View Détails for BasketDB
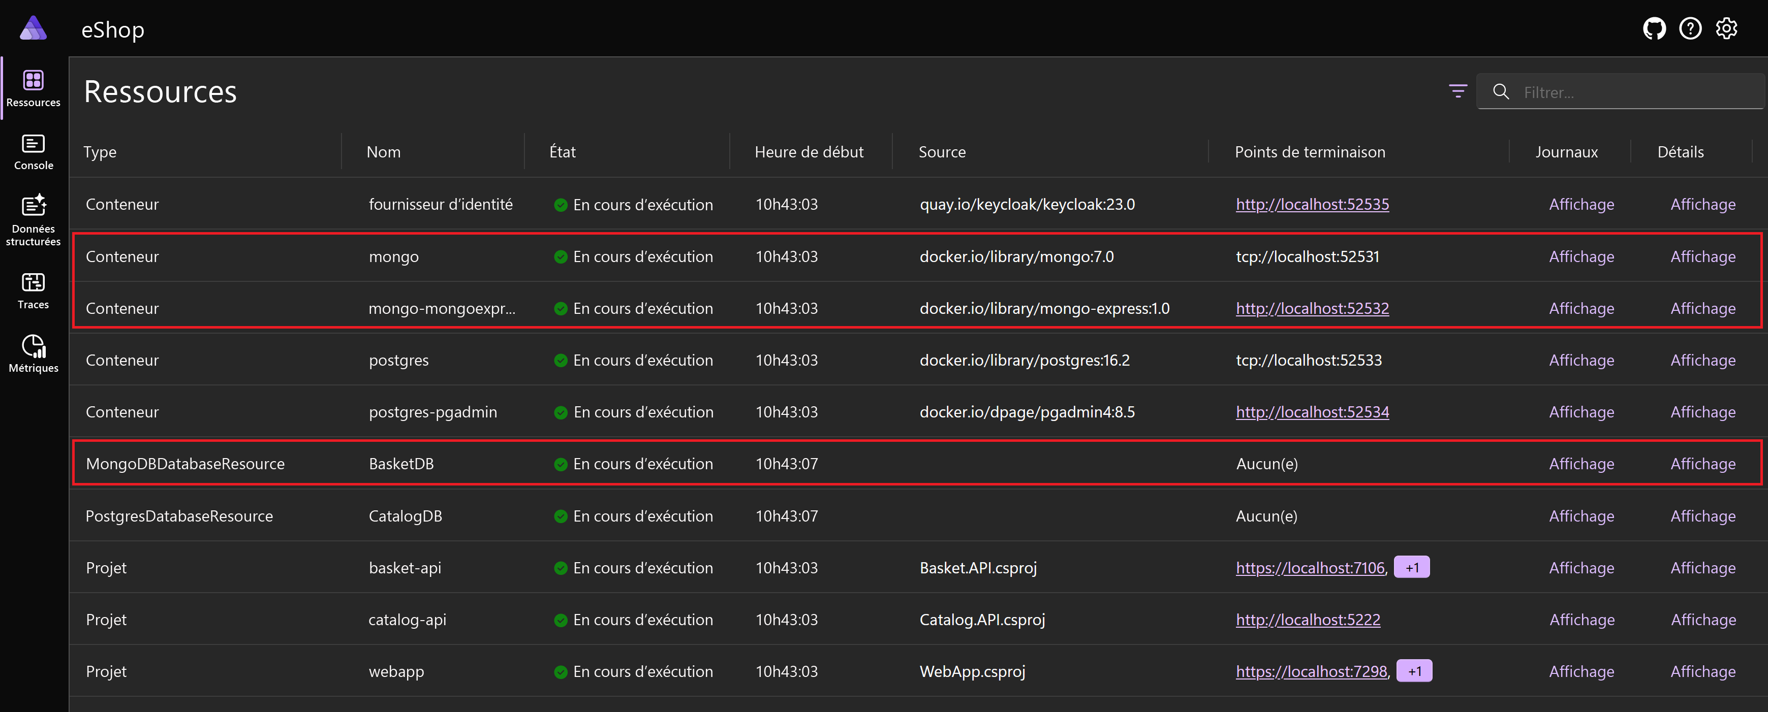Viewport: 1768px width, 712px height. [1703, 464]
